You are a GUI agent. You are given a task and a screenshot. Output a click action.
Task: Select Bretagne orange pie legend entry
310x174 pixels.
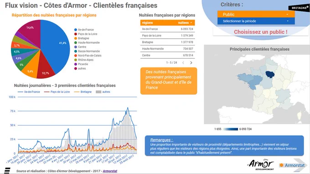[x=82, y=38]
